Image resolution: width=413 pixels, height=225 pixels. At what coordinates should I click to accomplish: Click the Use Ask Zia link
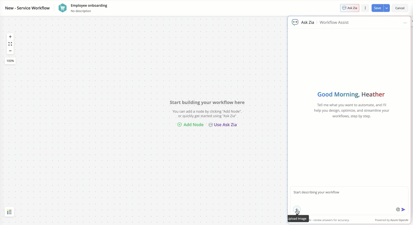click(x=222, y=125)
